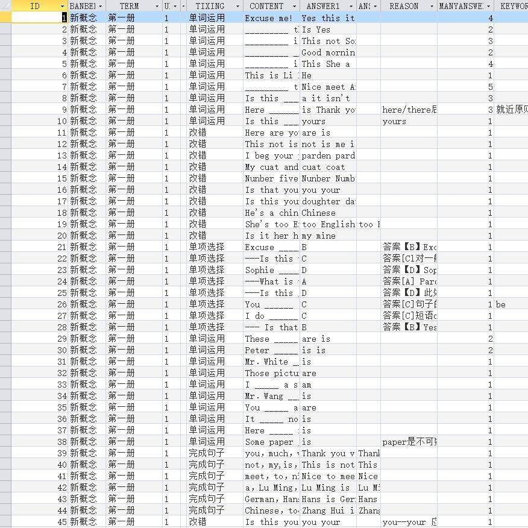The height and width of the screenshot is (528, 528).
Task: Open the CONTENT column filter dropdown arrow
Action: [294, 7]
